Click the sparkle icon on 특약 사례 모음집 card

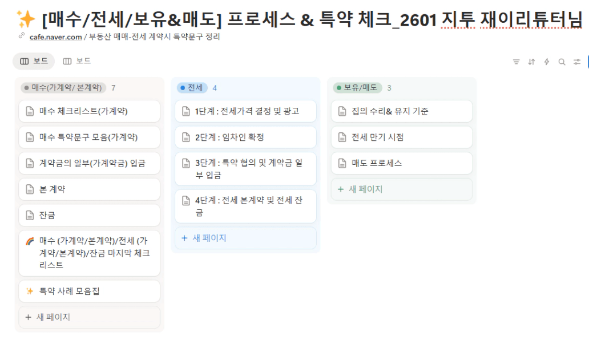point(30,291)
